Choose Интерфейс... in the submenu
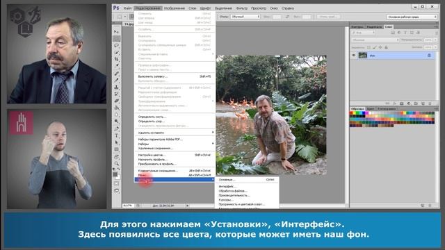 (x=227, y=187)
